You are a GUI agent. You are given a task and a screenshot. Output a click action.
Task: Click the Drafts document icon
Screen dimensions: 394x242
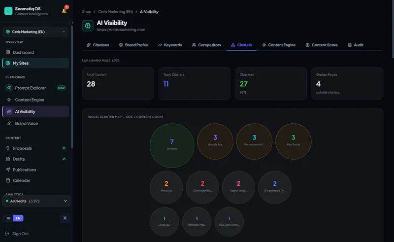click(x=8, y=159)
